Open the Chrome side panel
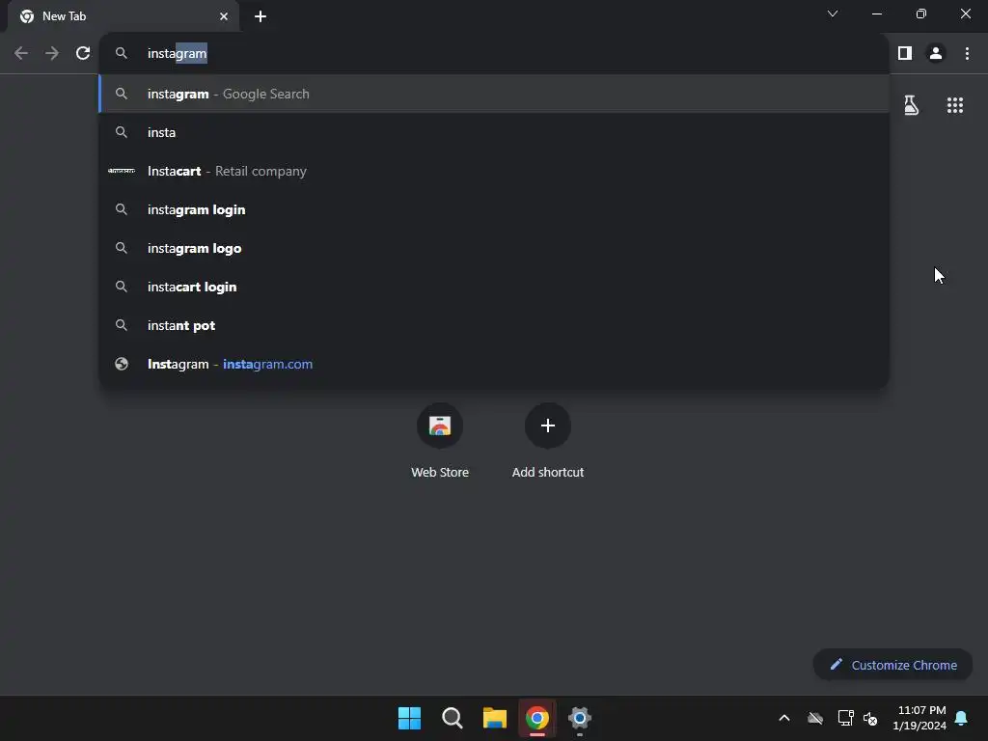The image size is (988, 741). [x=905, y=54]
